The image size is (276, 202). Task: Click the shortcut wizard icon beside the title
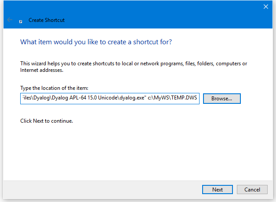tap(21, 20)
